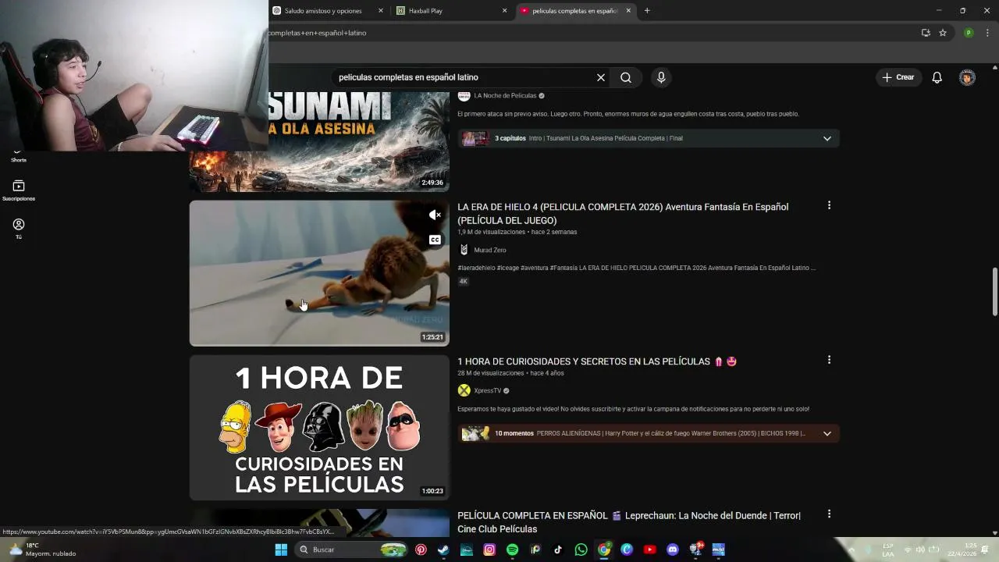
Task: Open Instagram from the taskbar
Action: click(489, 550)
